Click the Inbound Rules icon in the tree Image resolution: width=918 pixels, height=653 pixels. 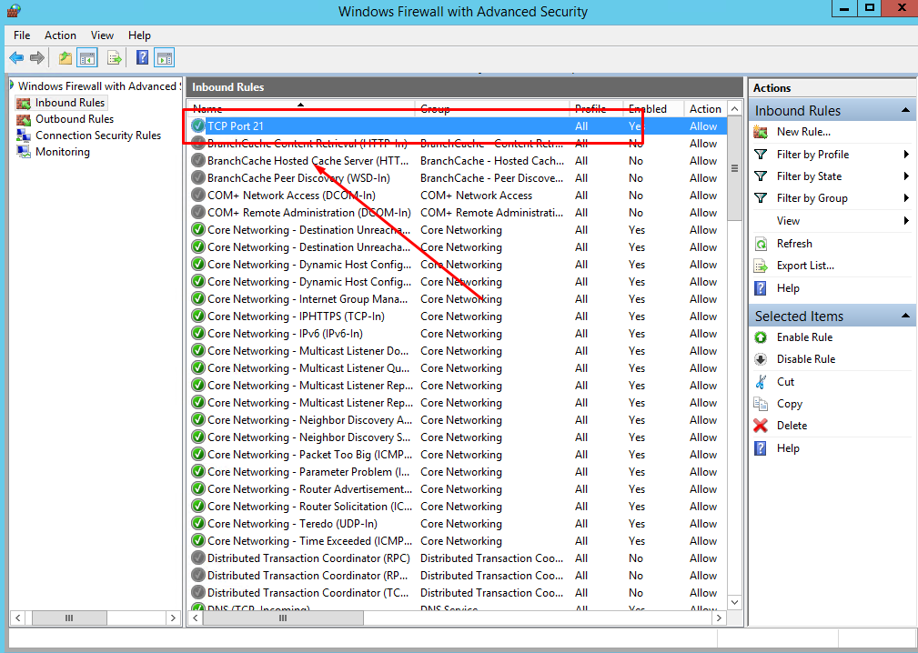[x=24, y=103]
